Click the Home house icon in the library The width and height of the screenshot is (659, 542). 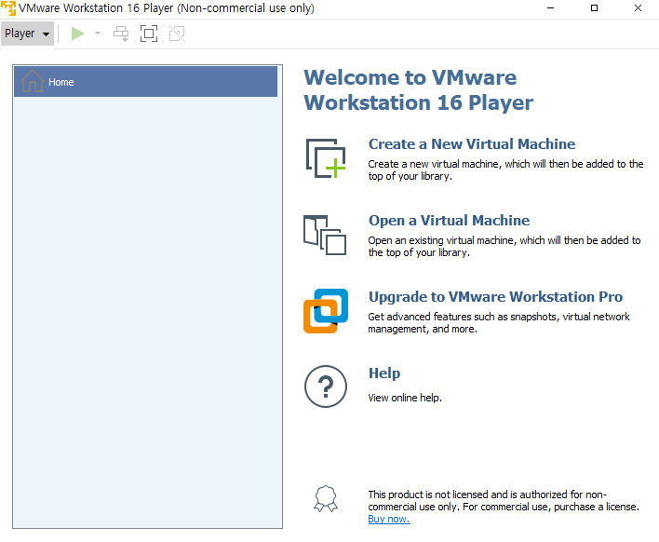tap(33, 81)
